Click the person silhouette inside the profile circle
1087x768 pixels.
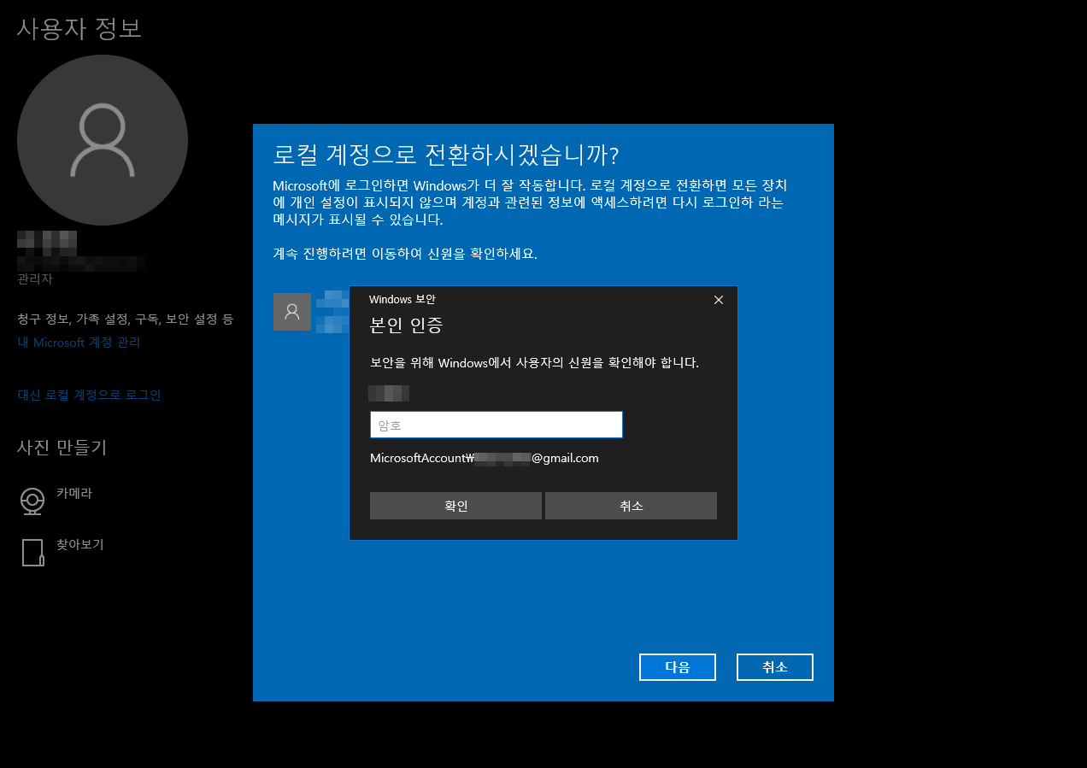102,139
